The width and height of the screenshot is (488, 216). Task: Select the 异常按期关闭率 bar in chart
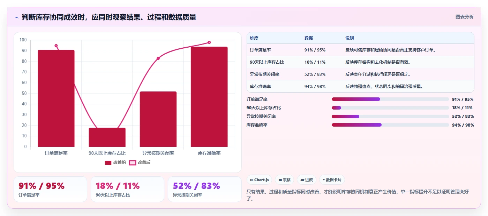(x=158, y=119)
